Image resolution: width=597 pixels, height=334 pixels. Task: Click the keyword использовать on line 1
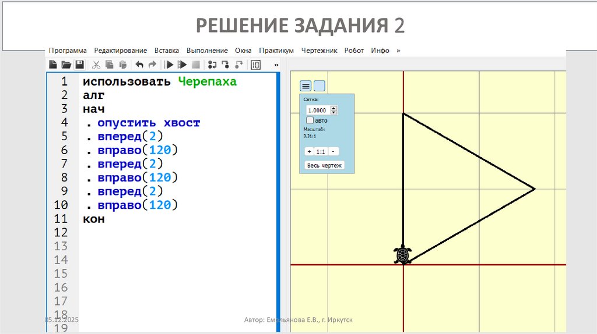(x=127, y=81)
